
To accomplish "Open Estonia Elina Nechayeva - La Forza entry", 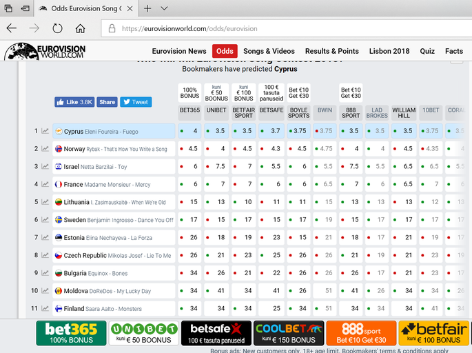I will 114,238.
